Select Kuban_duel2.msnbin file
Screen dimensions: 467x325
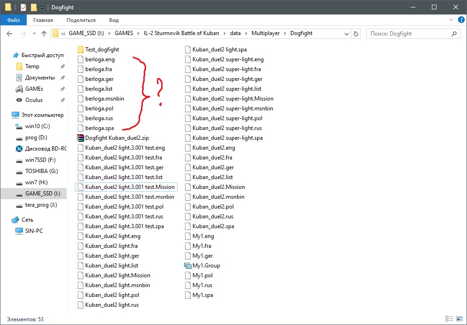pos(218,197)
